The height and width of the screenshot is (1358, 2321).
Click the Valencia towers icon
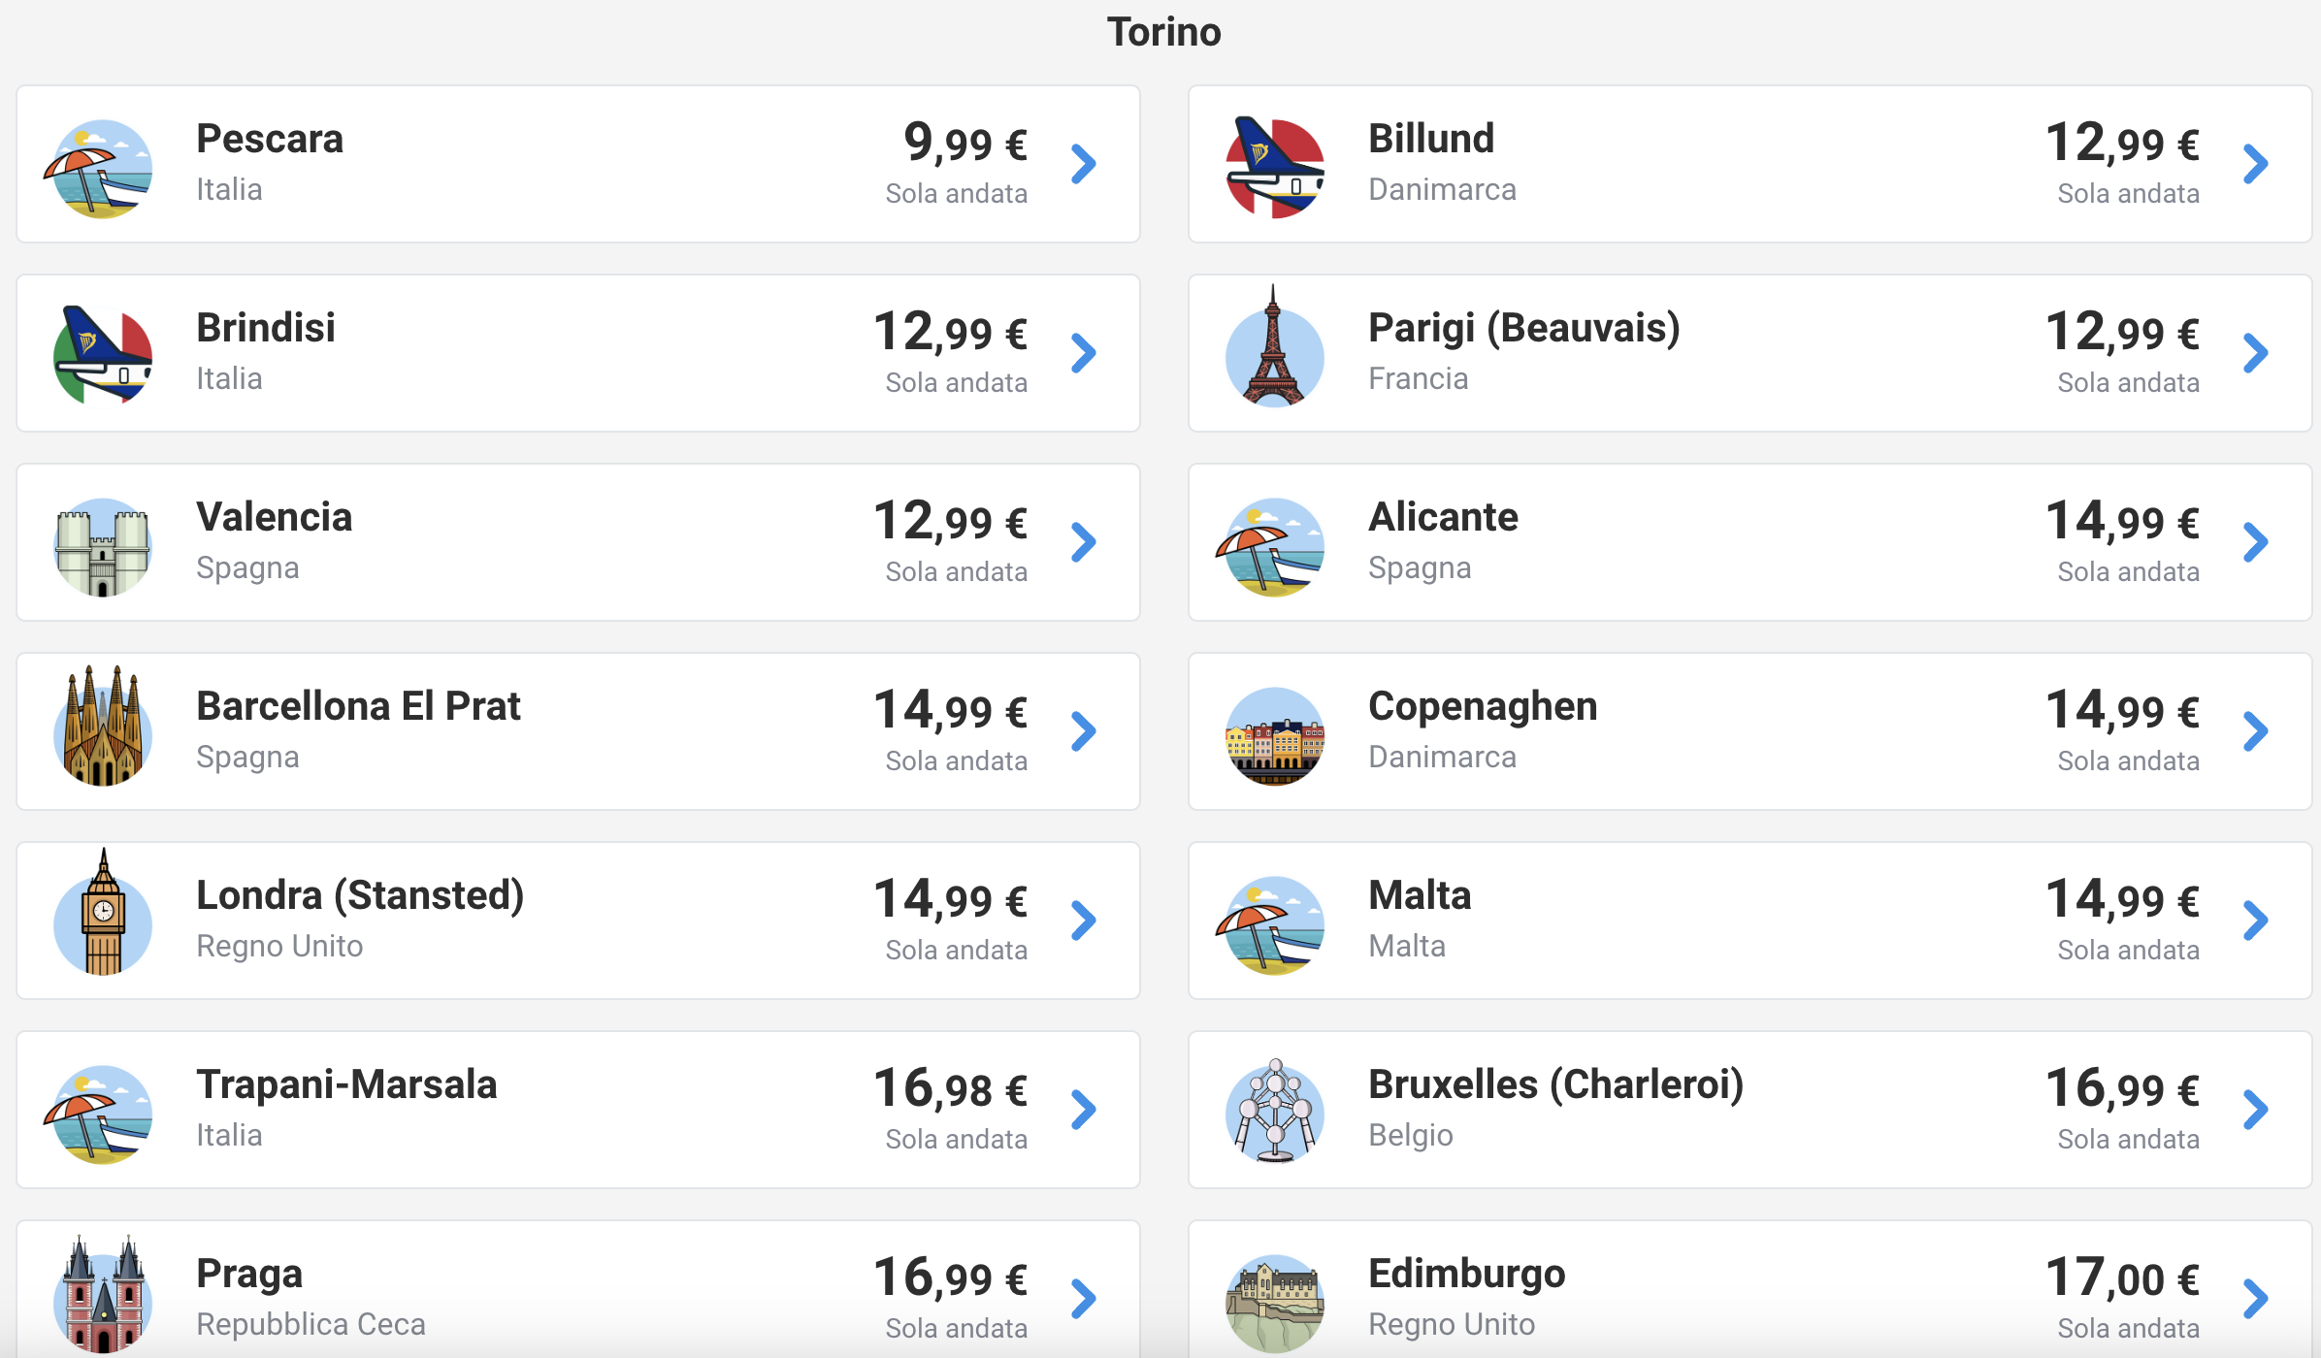[103, 546]
